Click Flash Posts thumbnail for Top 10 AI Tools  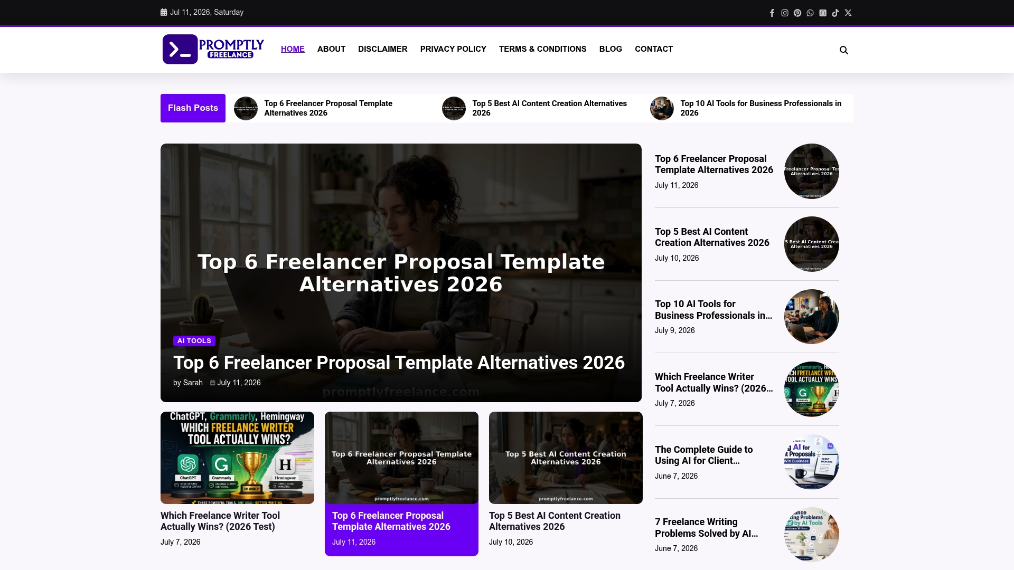[x=662, y=108]
